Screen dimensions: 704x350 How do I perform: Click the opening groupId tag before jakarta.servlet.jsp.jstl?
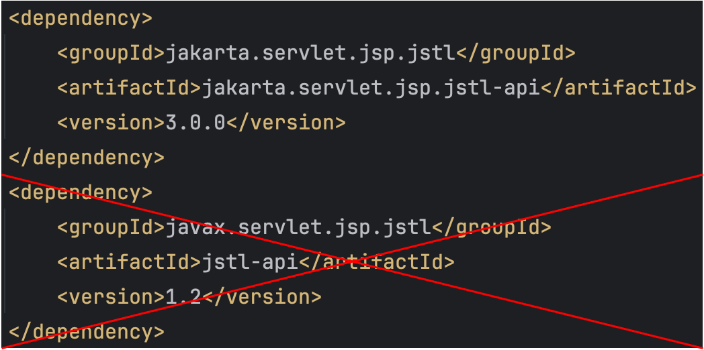coord(112,54)
